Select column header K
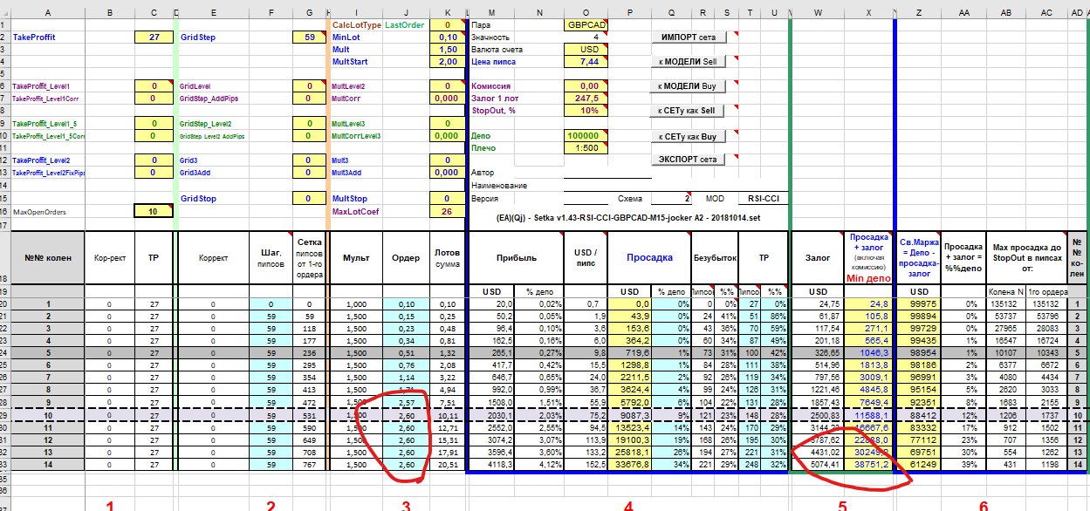 click(447, 12)
